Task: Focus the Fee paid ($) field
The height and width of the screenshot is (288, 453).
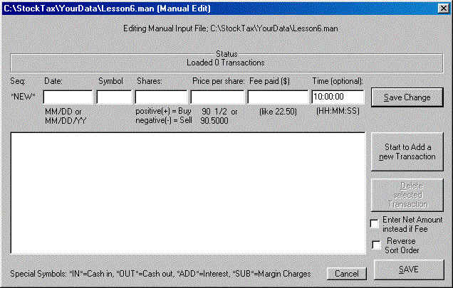Action: point(277,97)
